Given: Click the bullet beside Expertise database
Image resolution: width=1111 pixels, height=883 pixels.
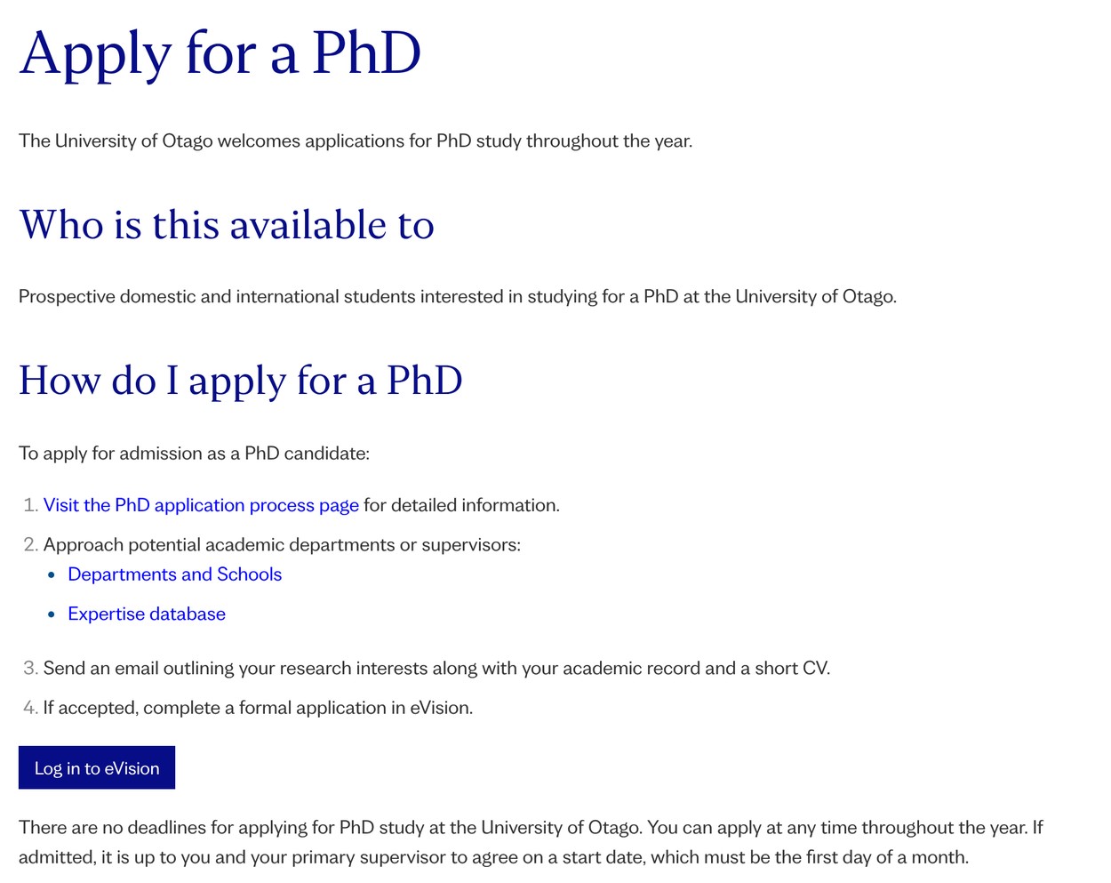Looking at the screenshot, I should click(52, 614).
